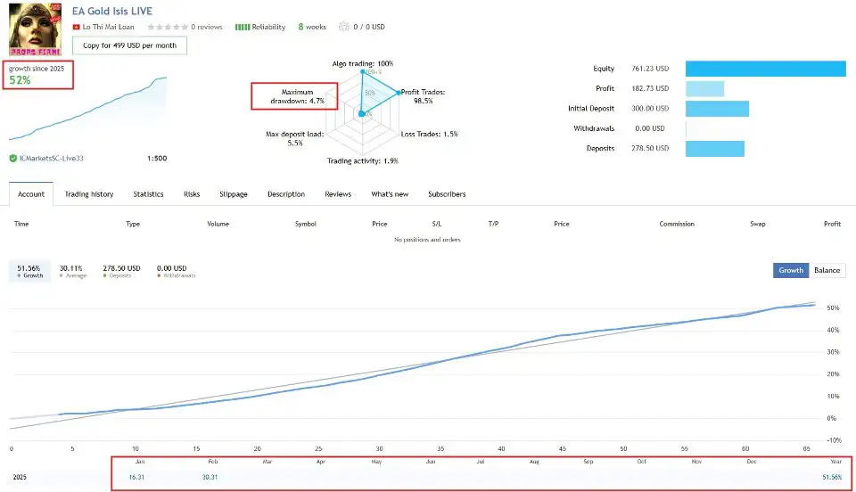Viewport: 856px width, 492px height.
Task: Click the Vietnam flag icon beside the author
Action: point(76,27)
